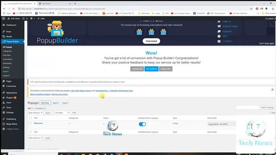Click the Search Popups button

[x=267, y=107]
